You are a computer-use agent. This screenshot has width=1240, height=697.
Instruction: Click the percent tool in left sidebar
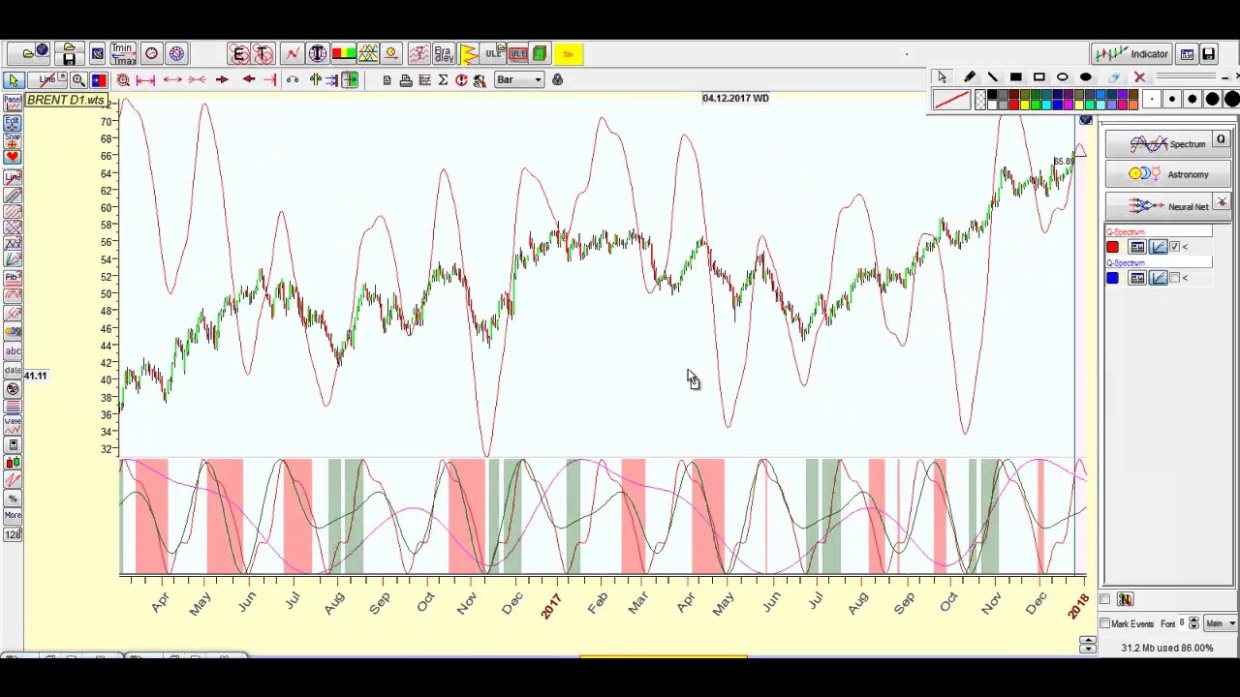click(13, 498)
